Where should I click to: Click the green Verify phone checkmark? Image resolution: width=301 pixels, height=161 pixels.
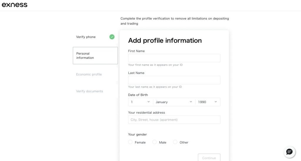pos(112,37)
